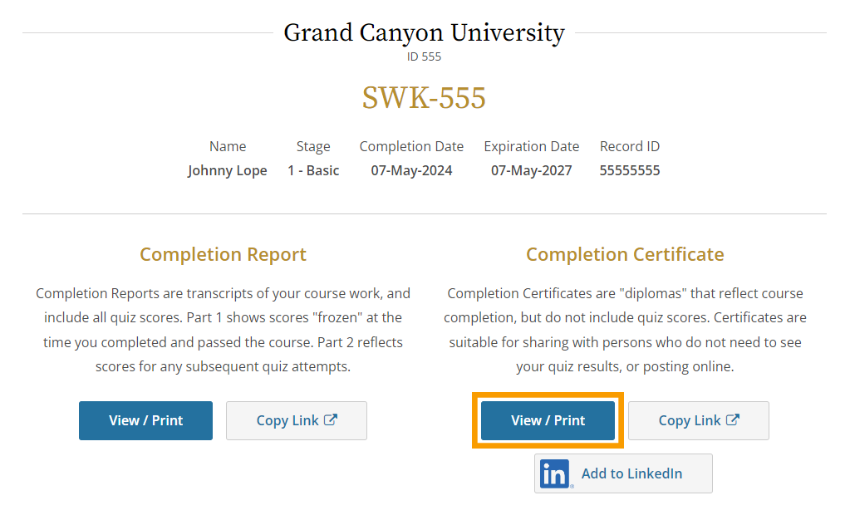This screenshot has width=850, height=510.
Task: Click the Completion Report description paragraph
Action: point(223,330)
